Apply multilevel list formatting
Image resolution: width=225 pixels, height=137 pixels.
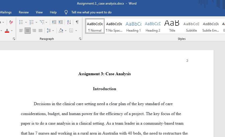[42, 22]
